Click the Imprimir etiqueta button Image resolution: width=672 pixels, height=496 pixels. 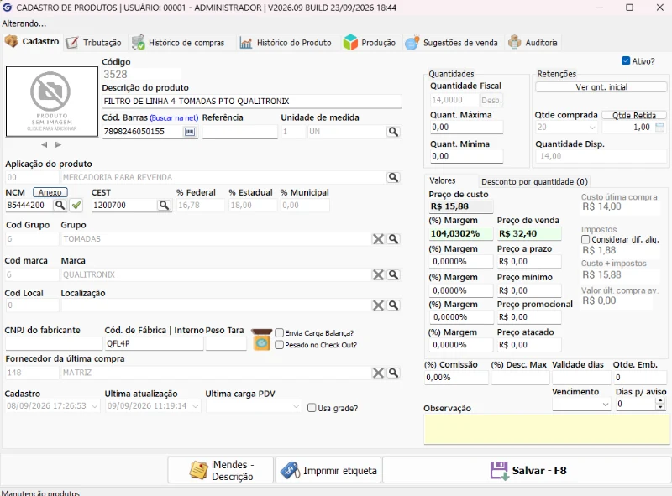point(328,470)
